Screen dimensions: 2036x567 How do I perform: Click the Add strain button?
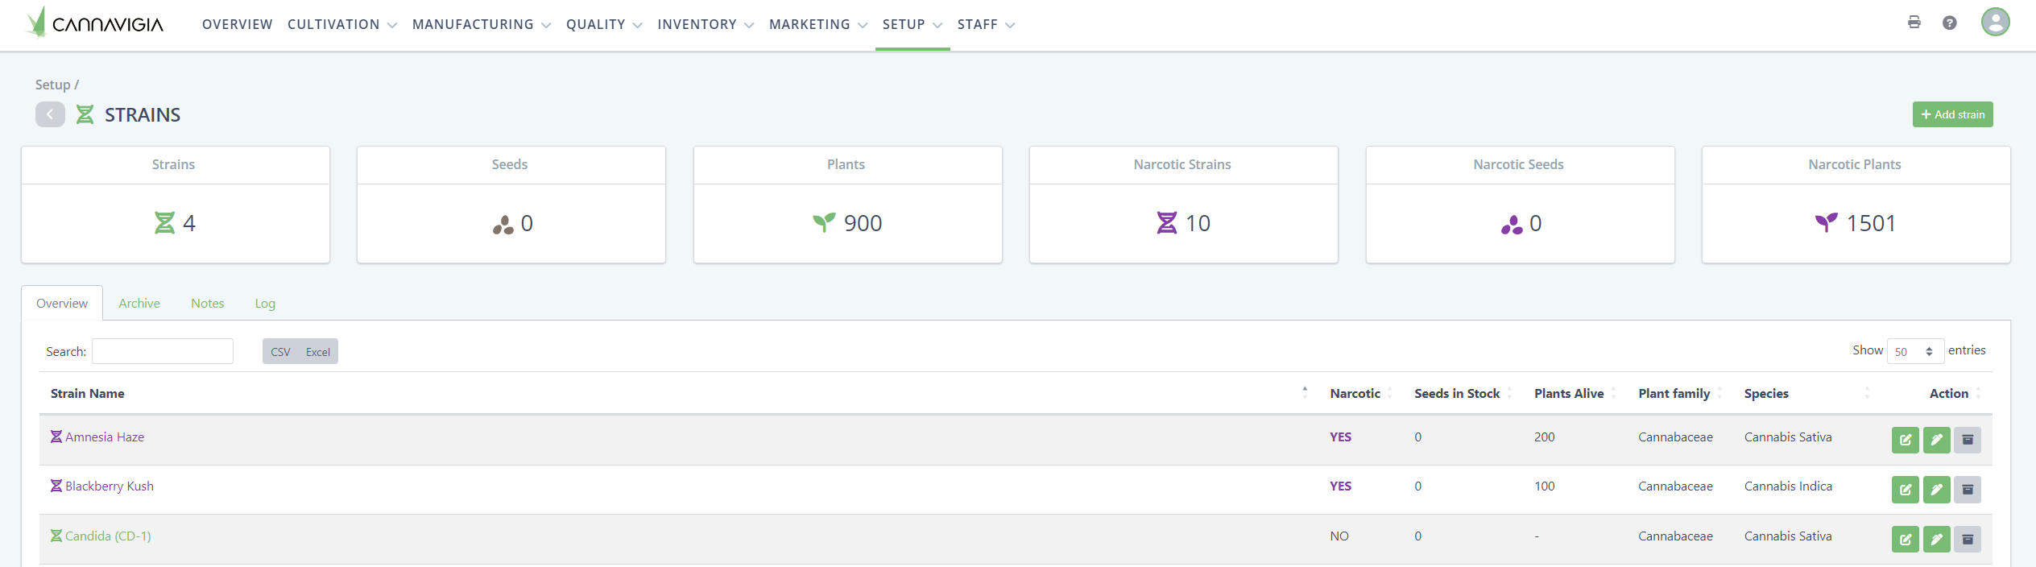1952,114
